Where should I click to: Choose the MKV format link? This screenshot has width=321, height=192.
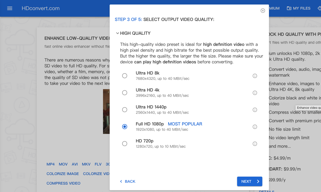point(86,164)
